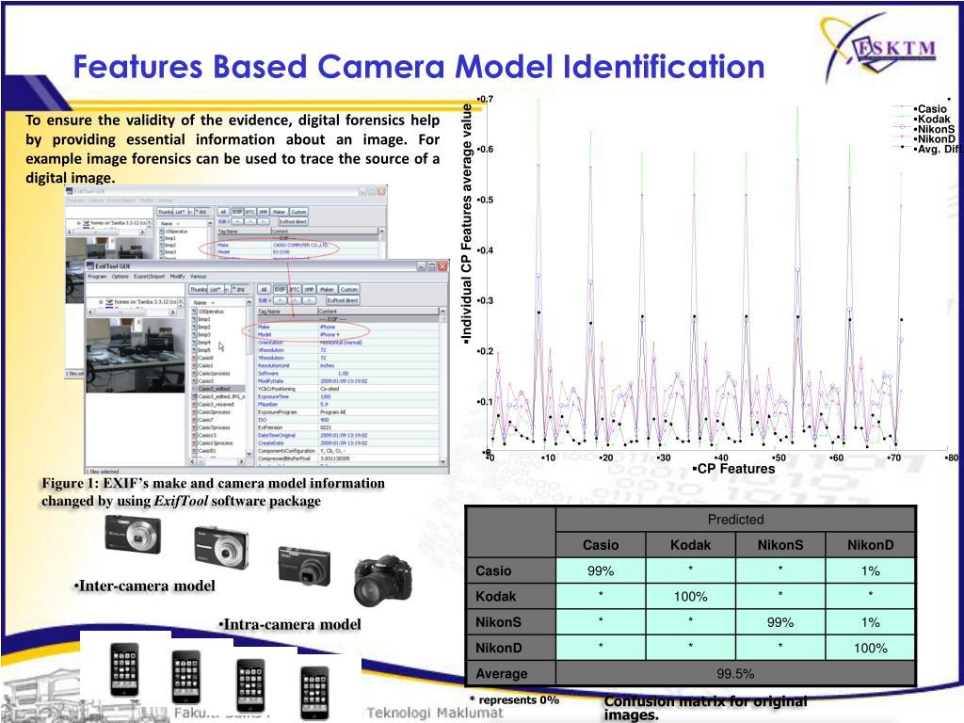
Task: Click the 'NikonS' legend entry on the chart
Action: [924, 129]
